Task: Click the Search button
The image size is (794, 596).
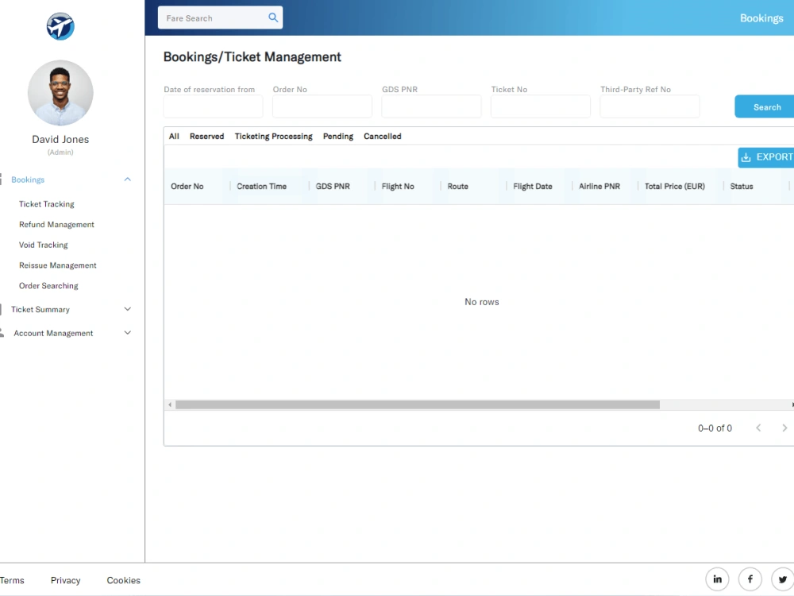Action: [765, 106]
